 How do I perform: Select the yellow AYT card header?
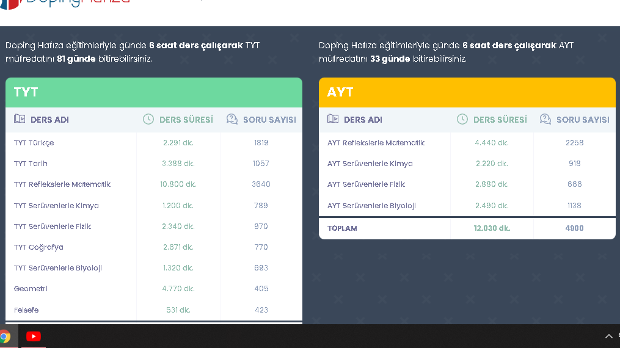467,92
